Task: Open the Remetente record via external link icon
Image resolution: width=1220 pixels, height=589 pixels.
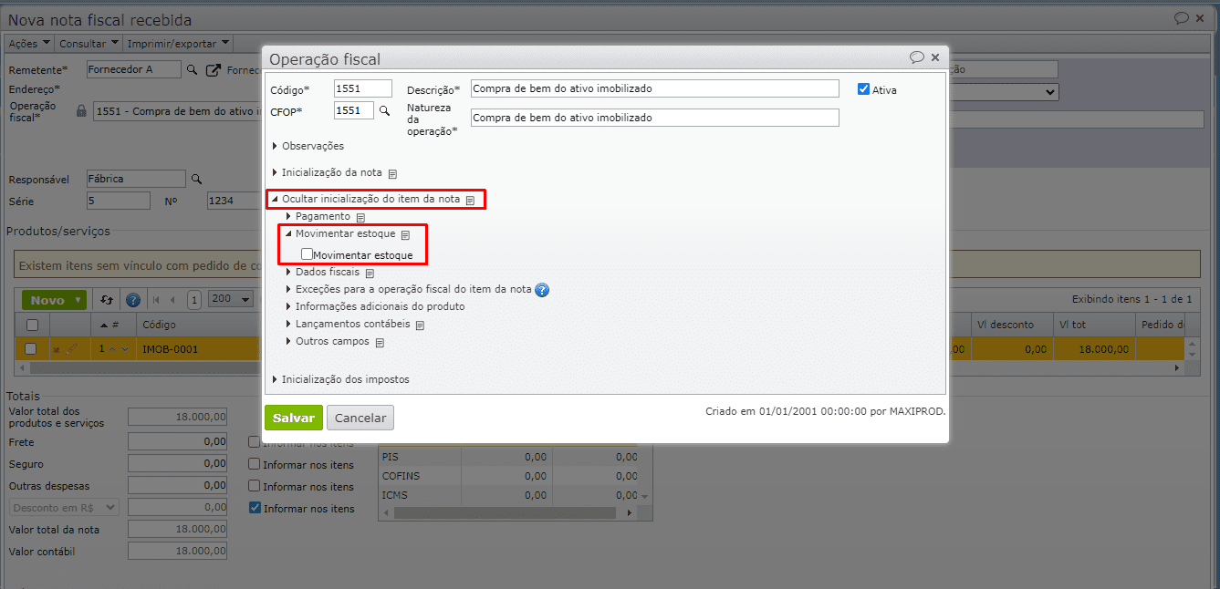Action: point(214,69)
